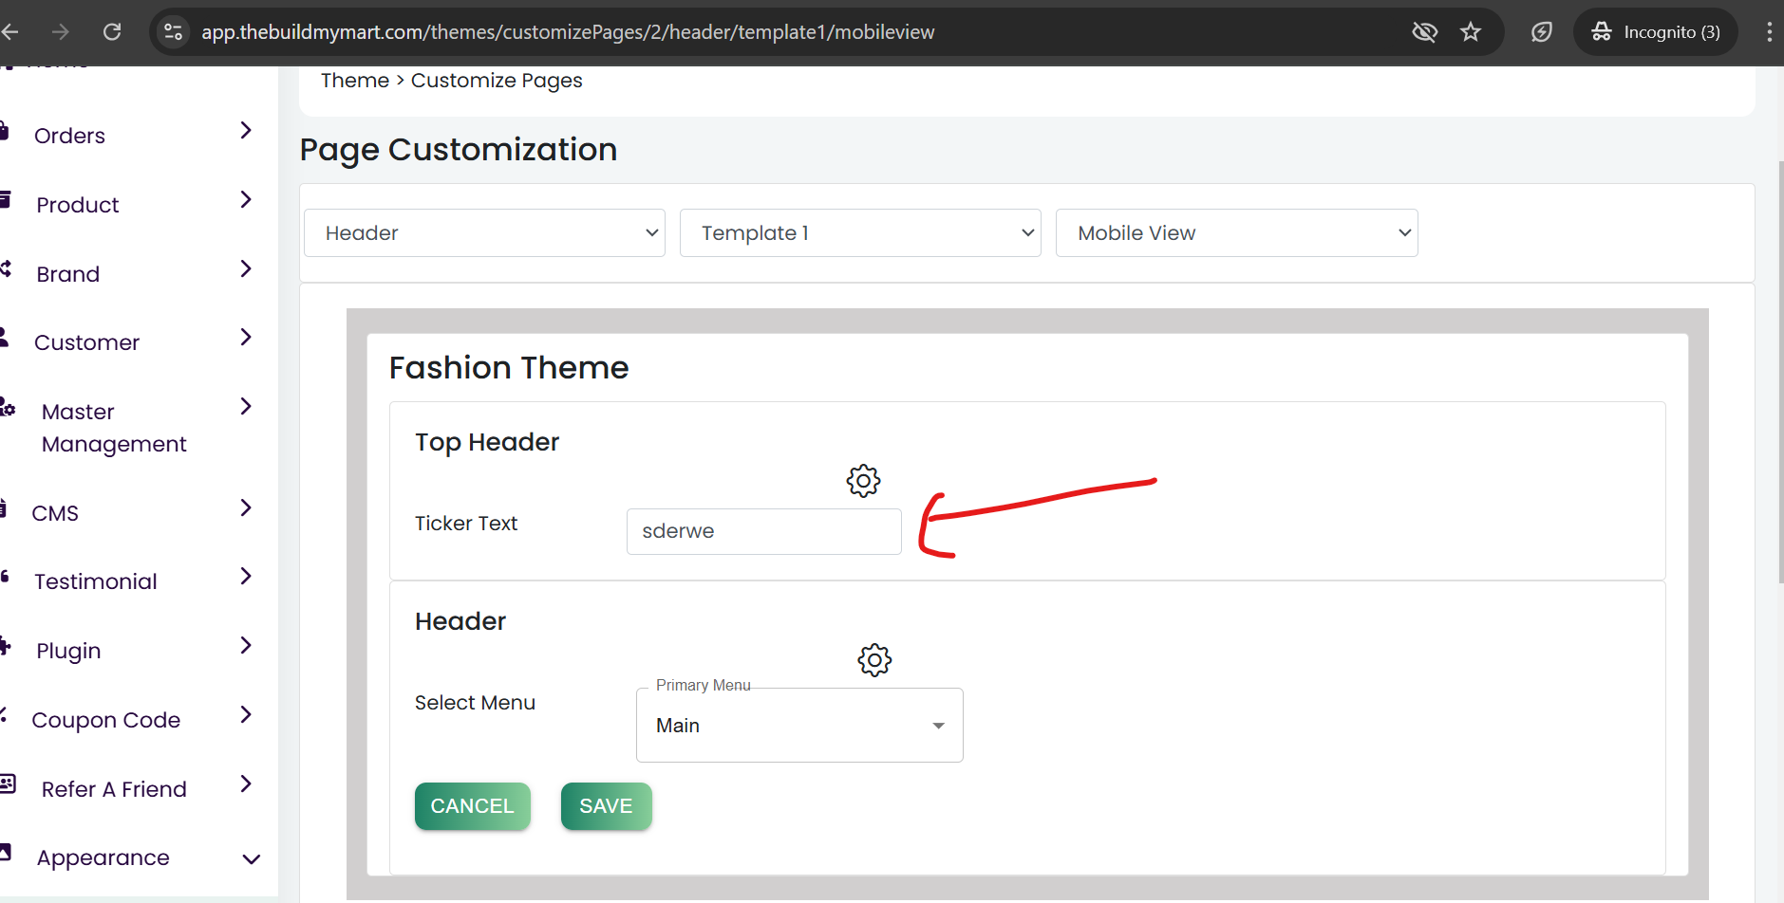Expand the Coupon Code submenu chevron

tap(246, 714)
